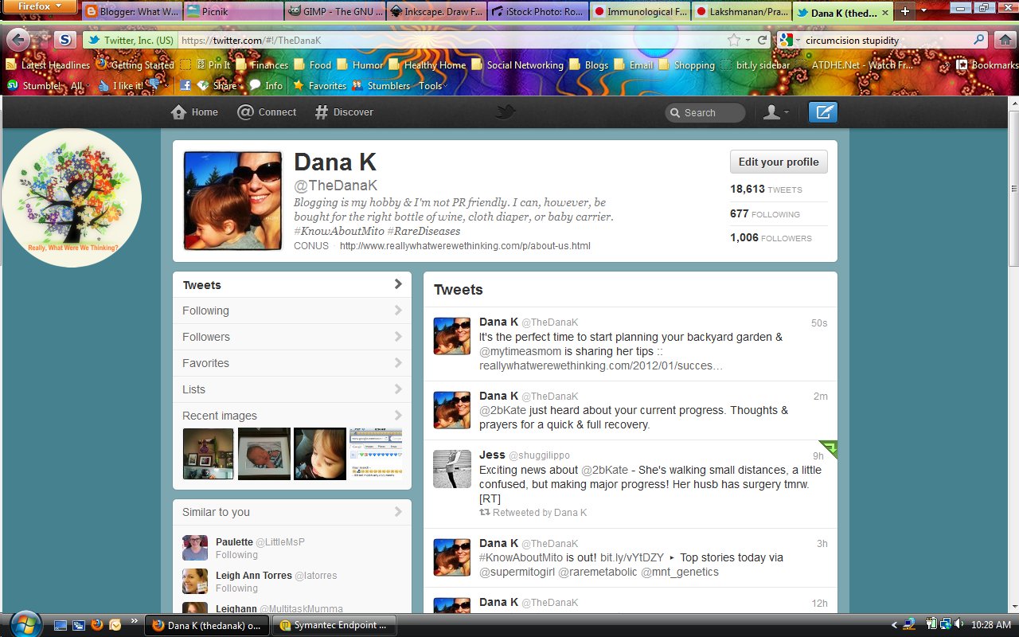Screen dimensions: 1019x637
Task: Click the Edit your profile button
Action: click(778, 162)
